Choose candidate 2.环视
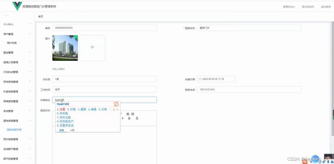This screenshot has width=334, height=164. pos(71,109)
